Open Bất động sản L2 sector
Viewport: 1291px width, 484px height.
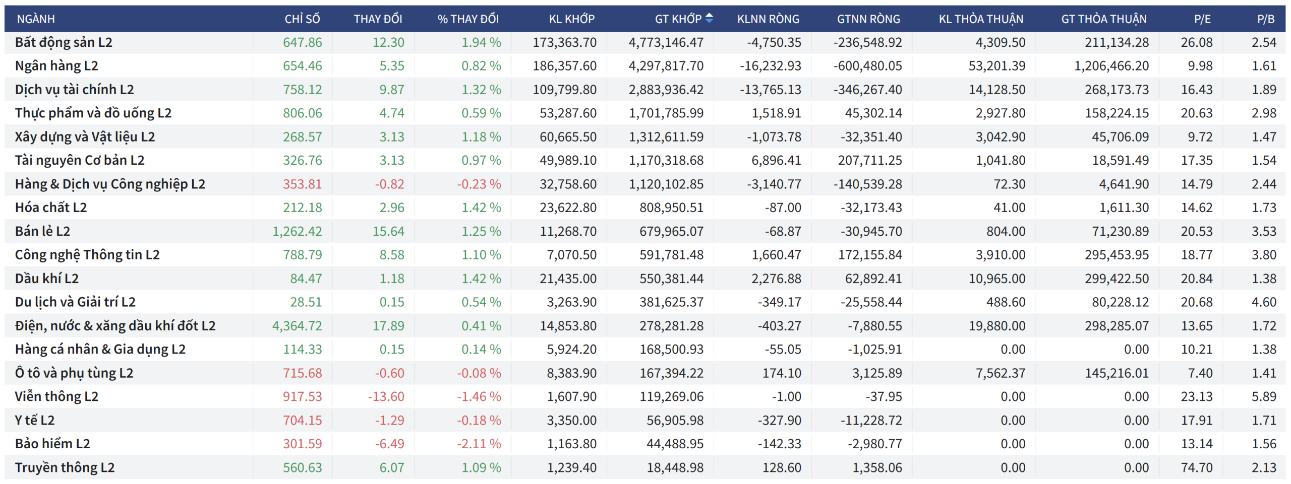point(64,42)
